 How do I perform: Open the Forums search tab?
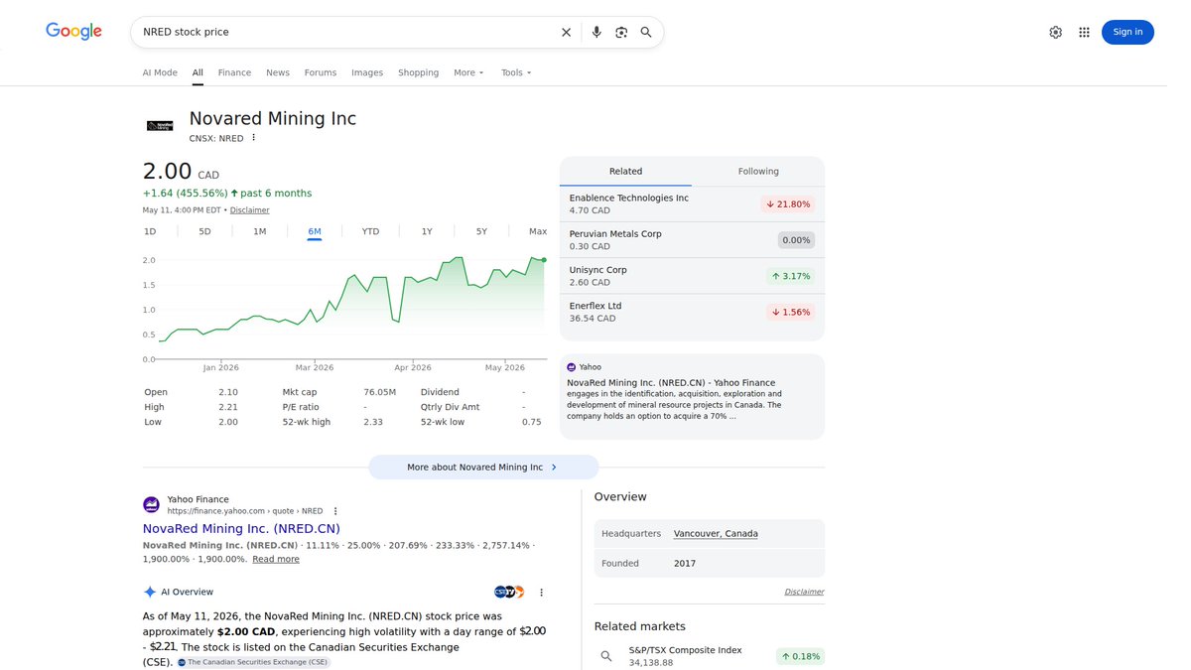tap(321, 72)
